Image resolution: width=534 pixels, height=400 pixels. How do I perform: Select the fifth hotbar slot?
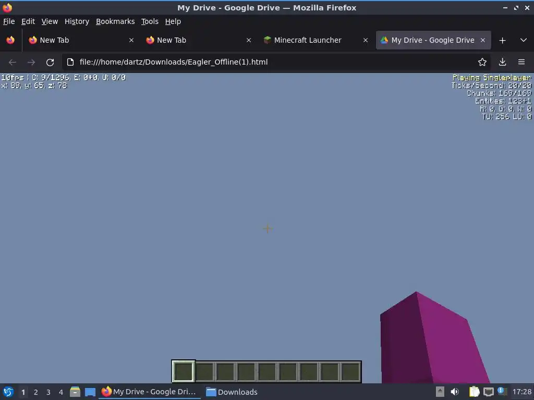click(267, 371)
